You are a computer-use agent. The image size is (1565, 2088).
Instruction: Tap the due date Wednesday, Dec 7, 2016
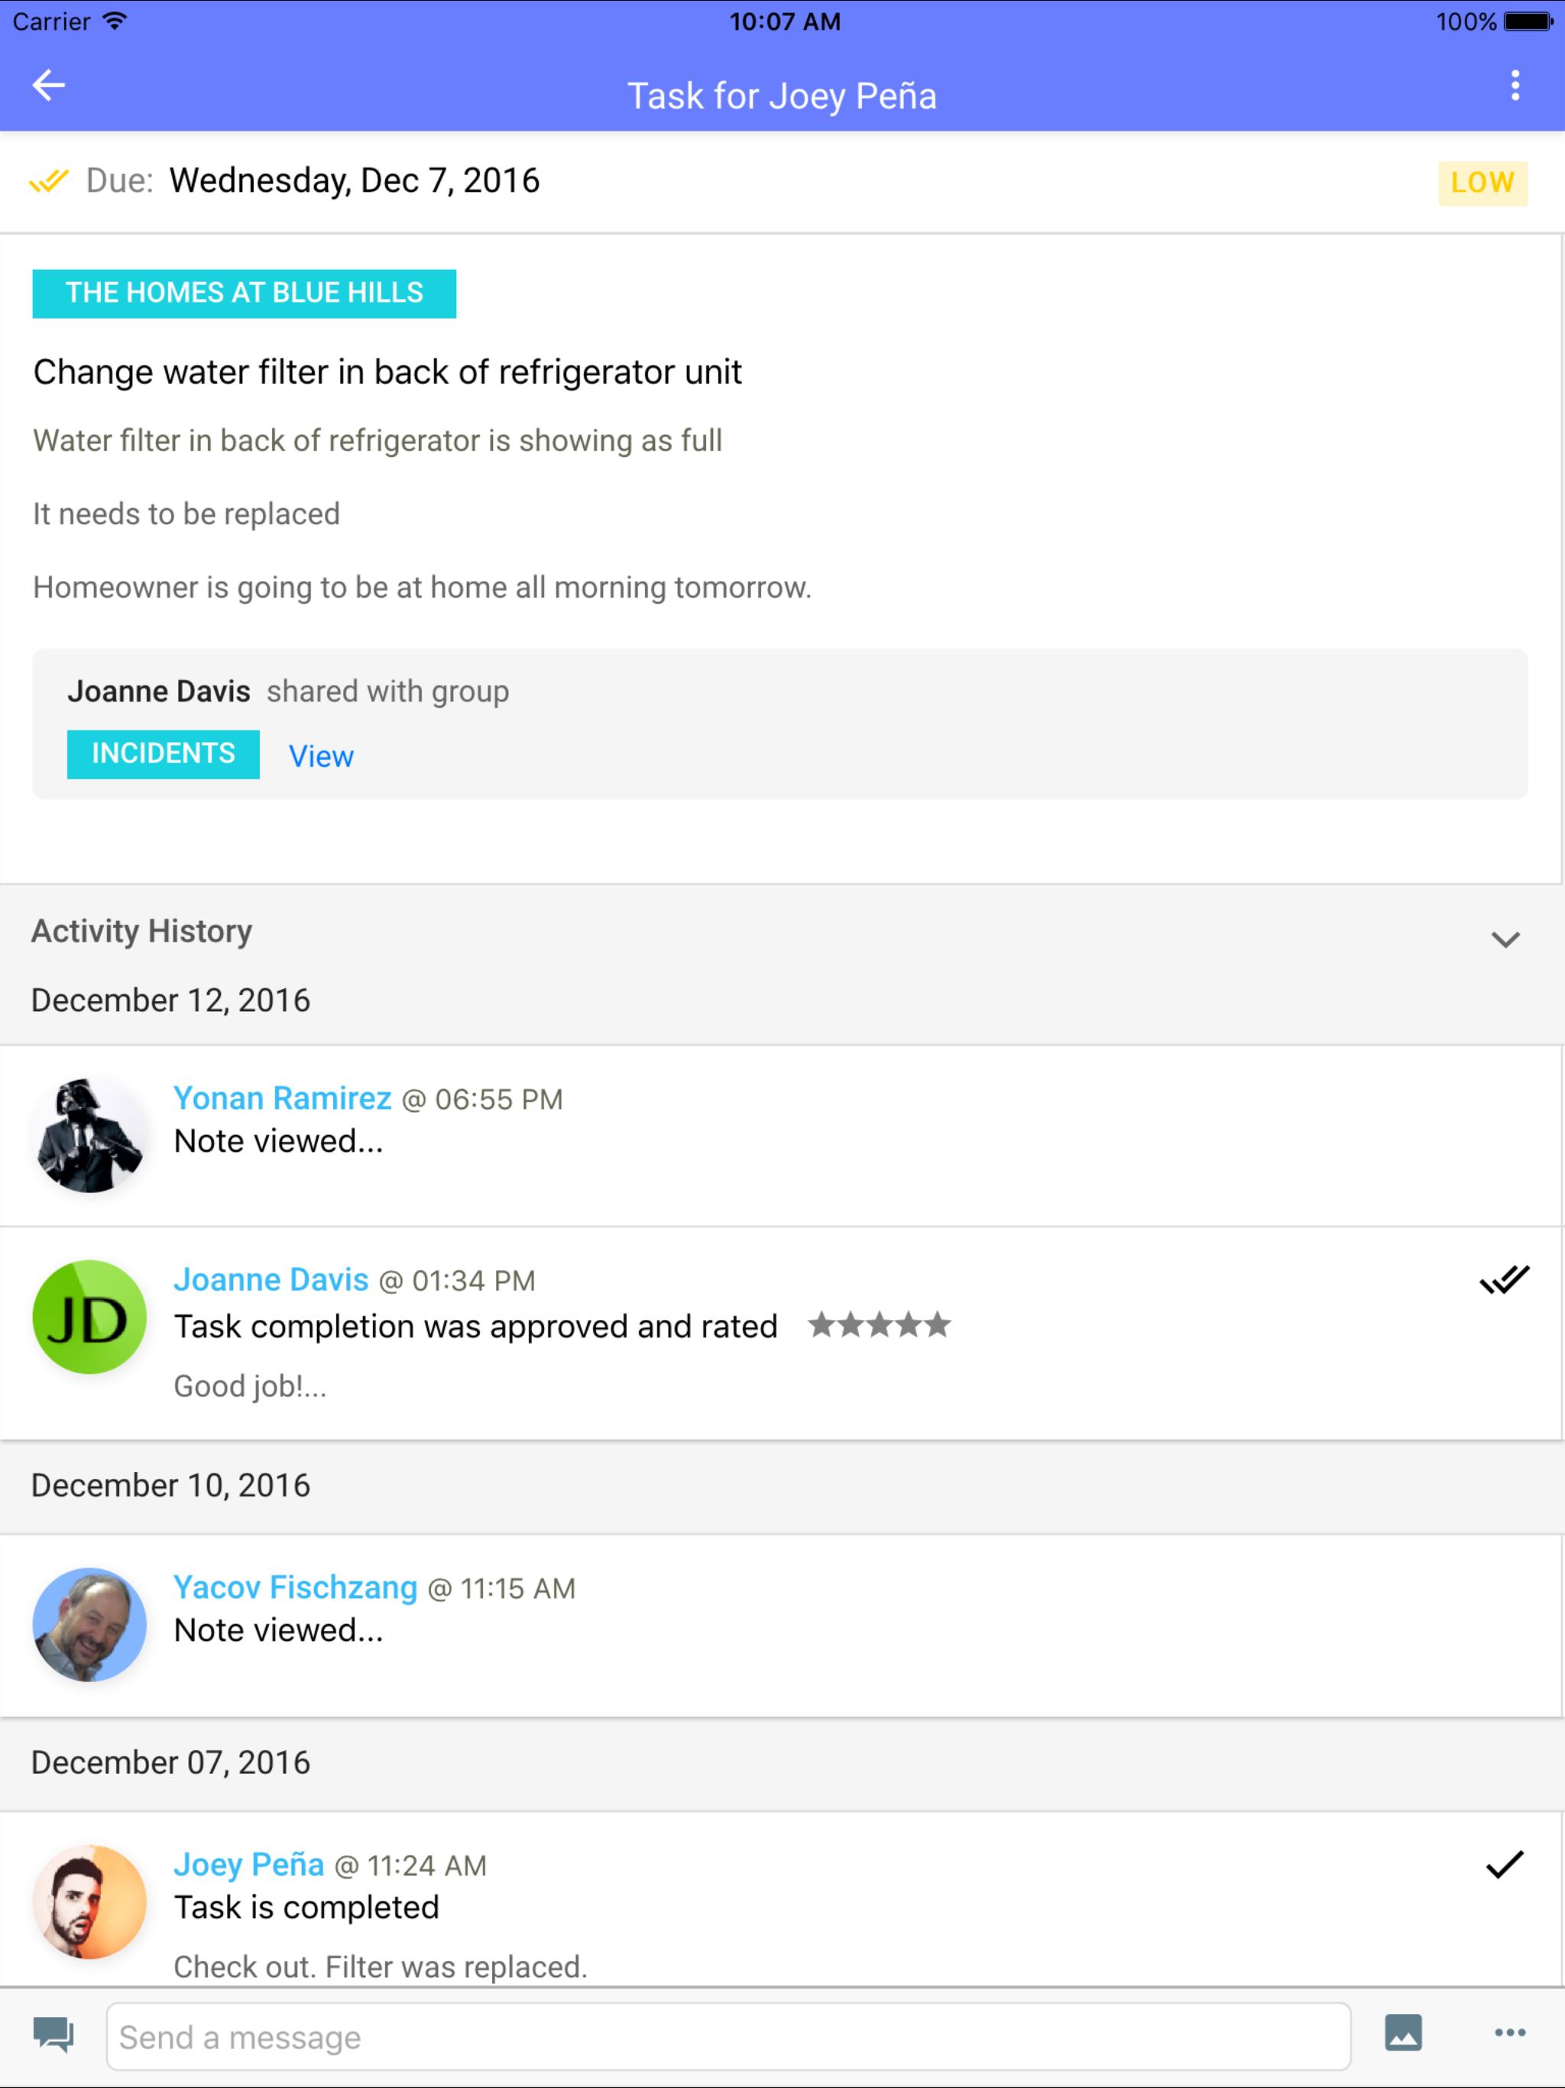pos(354,180)
